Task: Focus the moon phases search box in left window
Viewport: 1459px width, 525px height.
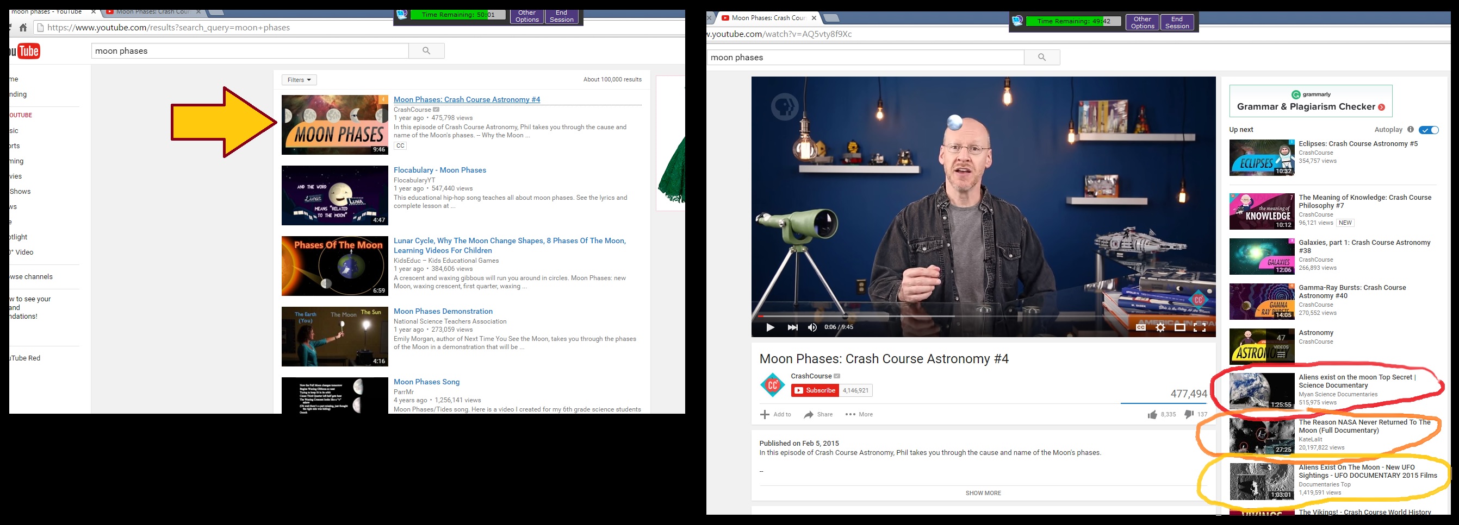Action: [250, 51]
